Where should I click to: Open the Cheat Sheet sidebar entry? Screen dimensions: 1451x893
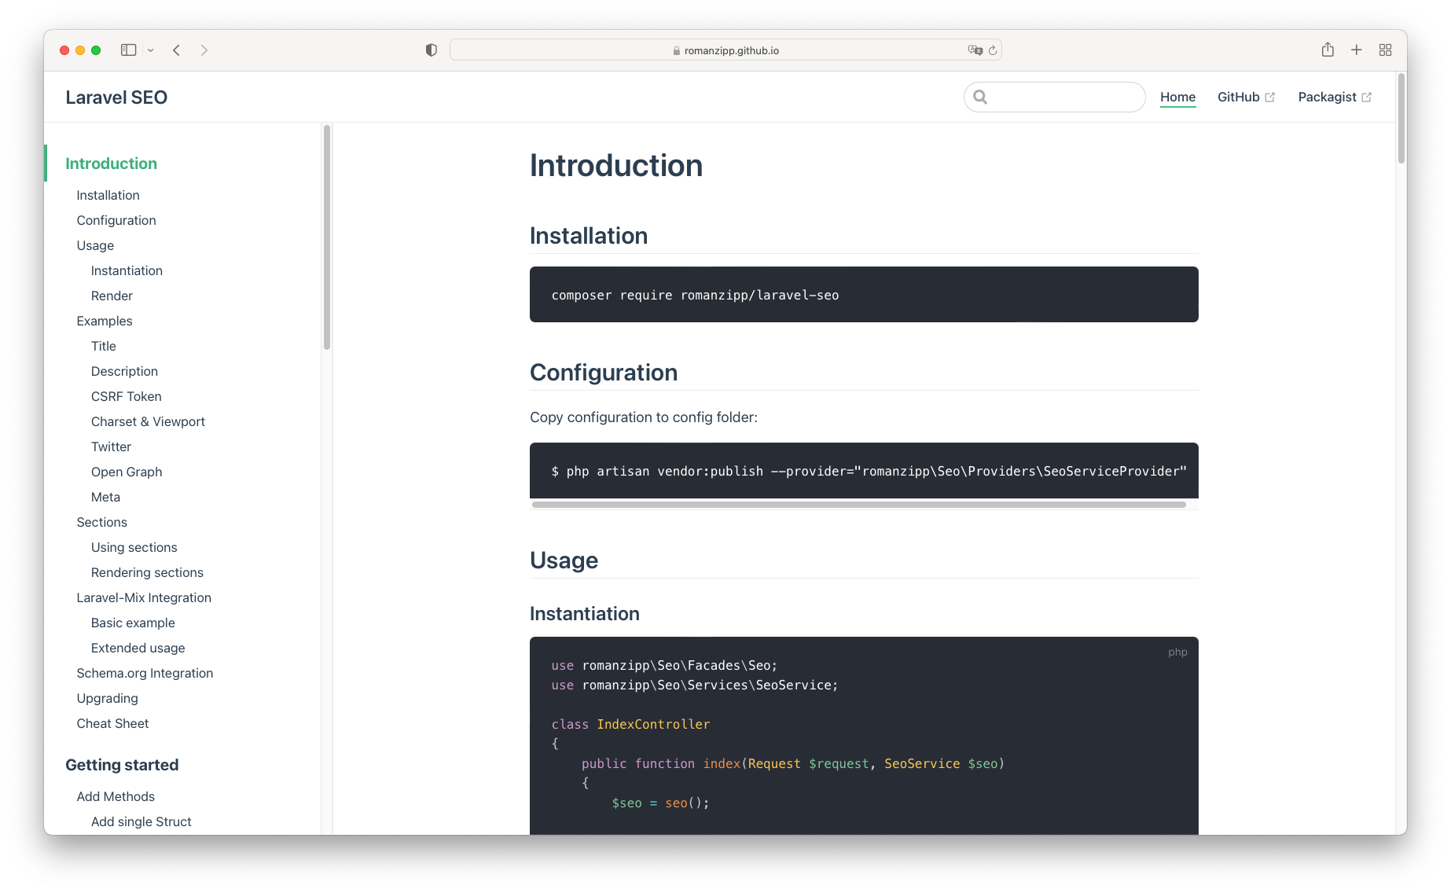point(112,723)
